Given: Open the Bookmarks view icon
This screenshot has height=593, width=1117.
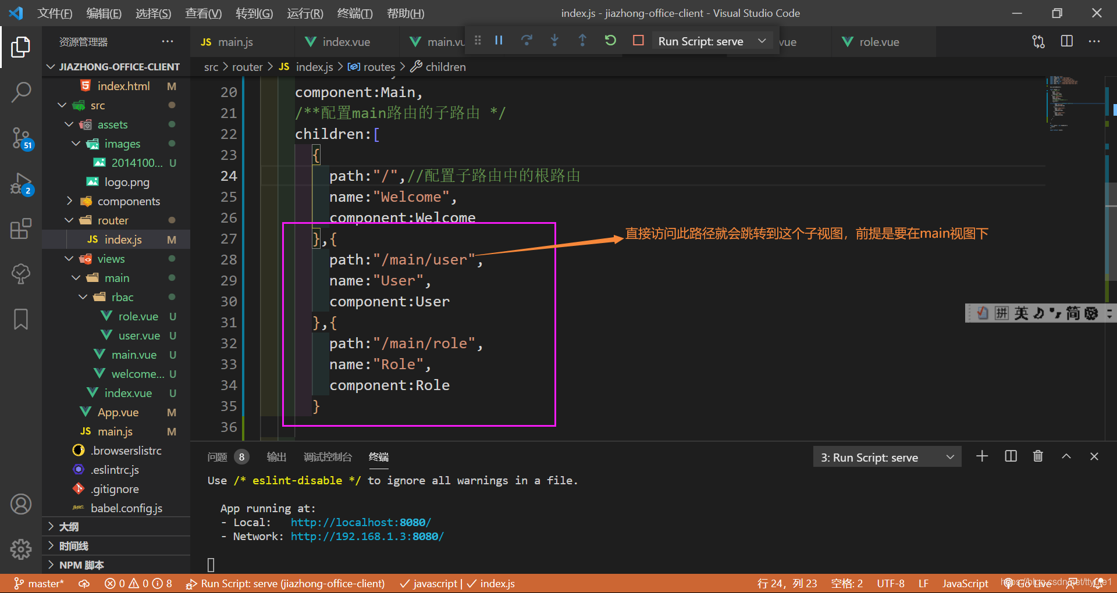Looking at the screenshot, I should [x=21, y=319].
